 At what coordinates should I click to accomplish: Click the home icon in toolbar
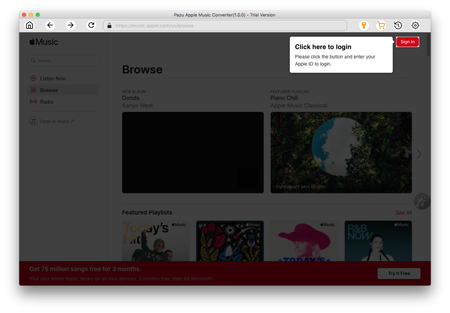[x=29, y=25]
